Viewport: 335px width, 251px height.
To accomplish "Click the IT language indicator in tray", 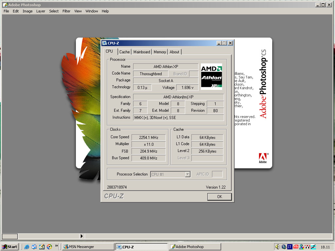I will pos(290,247).
